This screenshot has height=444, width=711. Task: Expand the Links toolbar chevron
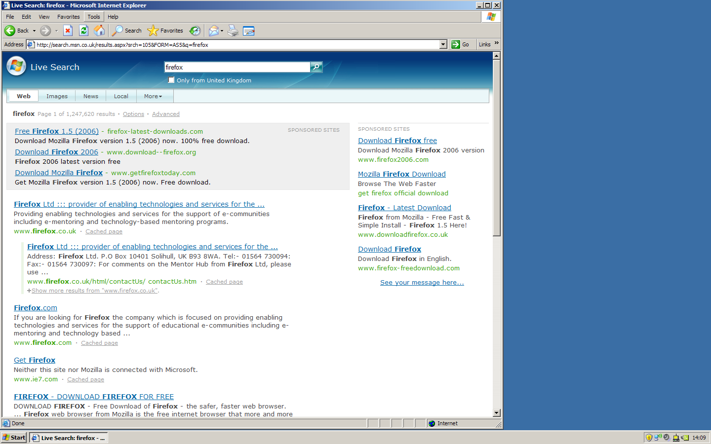(496, 44)
